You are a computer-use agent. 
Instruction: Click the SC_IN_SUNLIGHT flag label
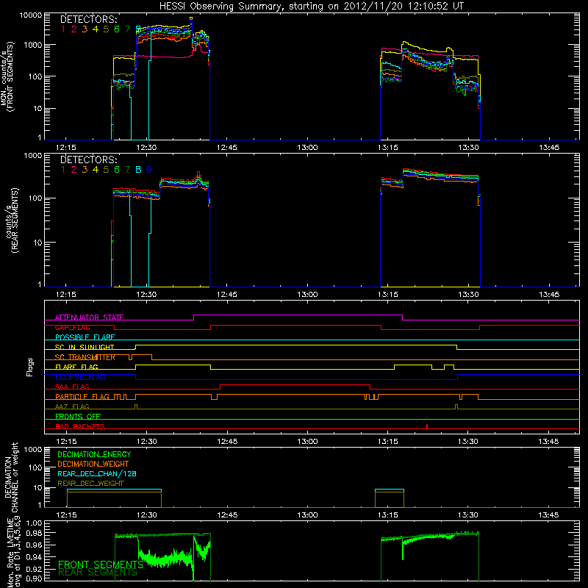point(85,347)
